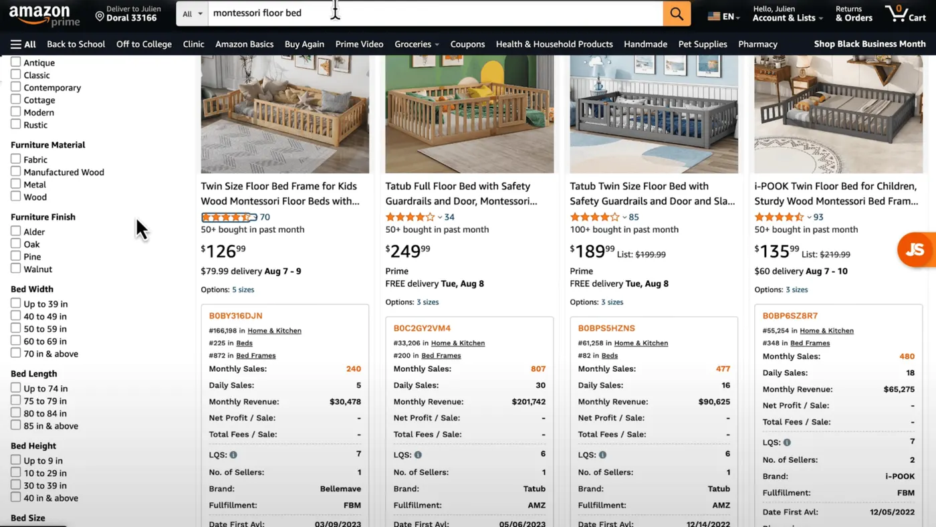
Task: Click star rating of i-POOK Twin Floor Bed
Action: (x=779, y=217)
